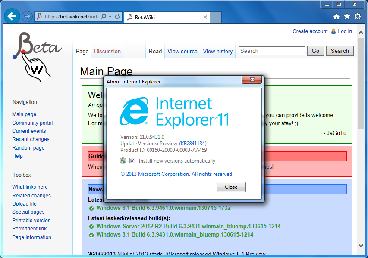Open Random page link
Screen dimensions: 368x258
click(x=28, y=148)
